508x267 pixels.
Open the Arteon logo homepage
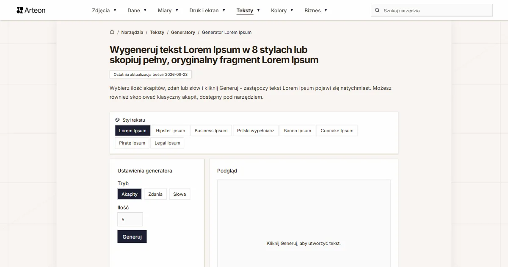[31, 10]
